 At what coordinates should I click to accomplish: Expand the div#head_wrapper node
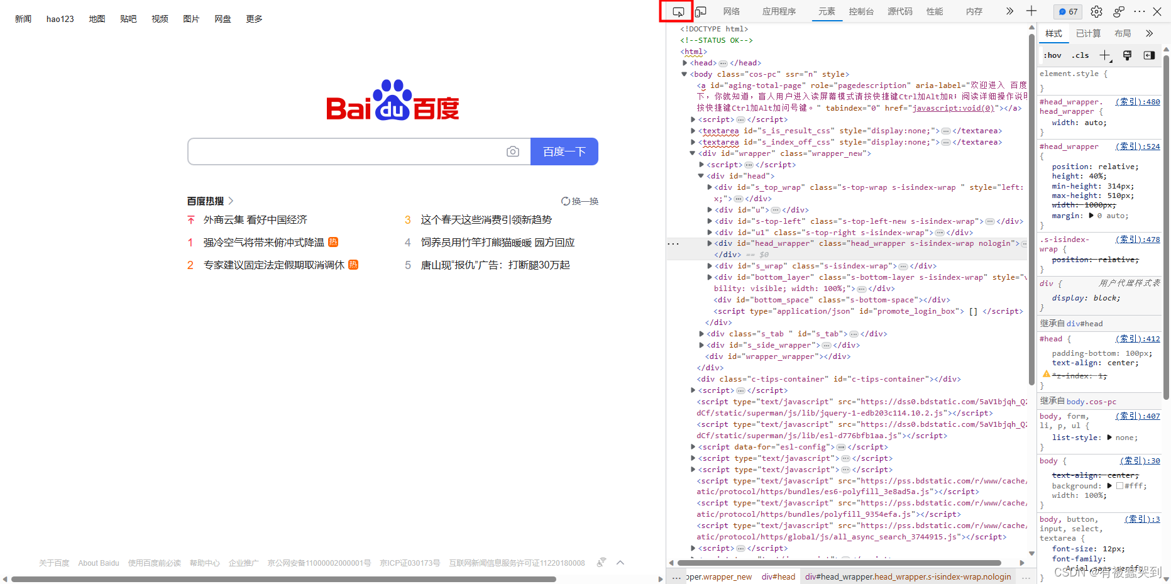710,243
